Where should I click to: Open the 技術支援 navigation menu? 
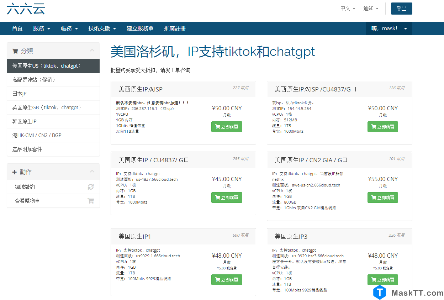(102, 28)
